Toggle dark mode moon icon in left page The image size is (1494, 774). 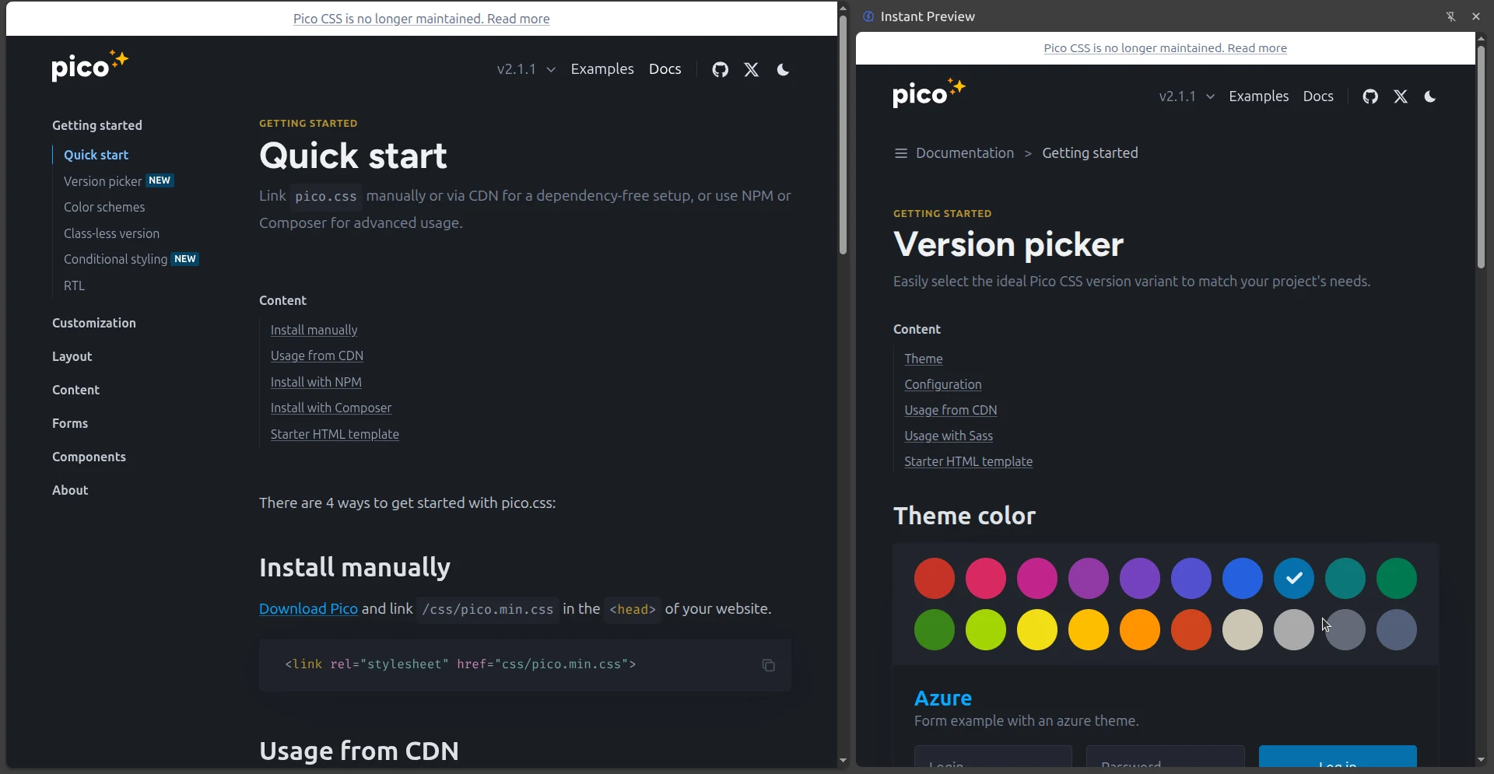coord(783,70)
